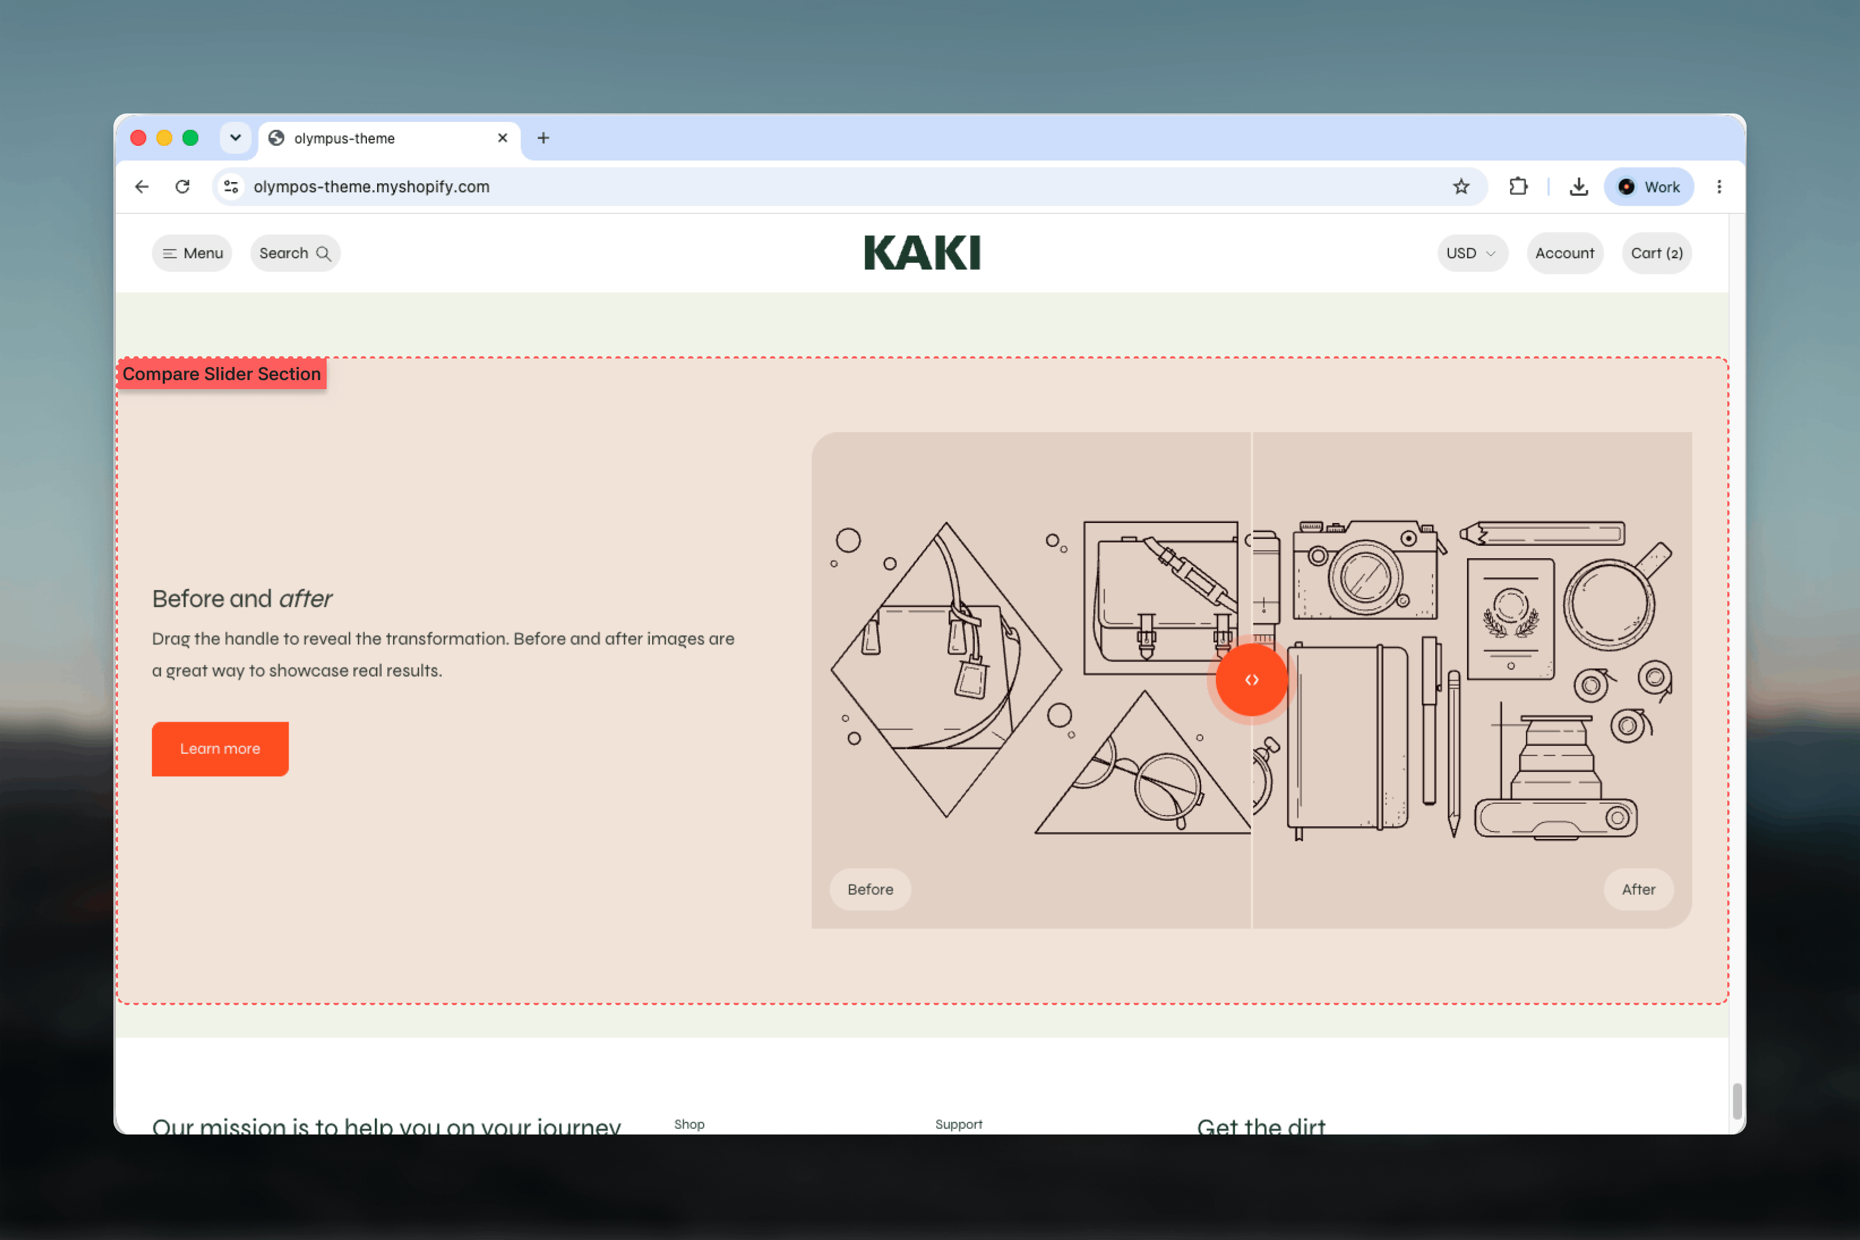Open the Search button in header
The height and width of the screenshot is (1240, 1860).
click(295, 253)
